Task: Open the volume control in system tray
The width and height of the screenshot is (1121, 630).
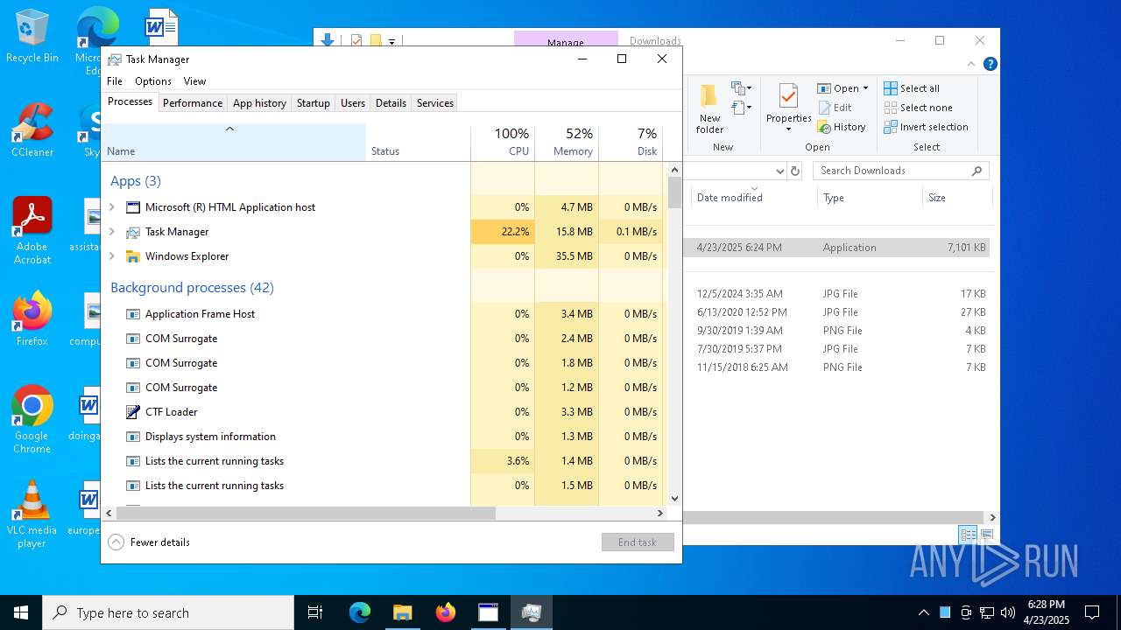Action: [x=1007, y=612]
